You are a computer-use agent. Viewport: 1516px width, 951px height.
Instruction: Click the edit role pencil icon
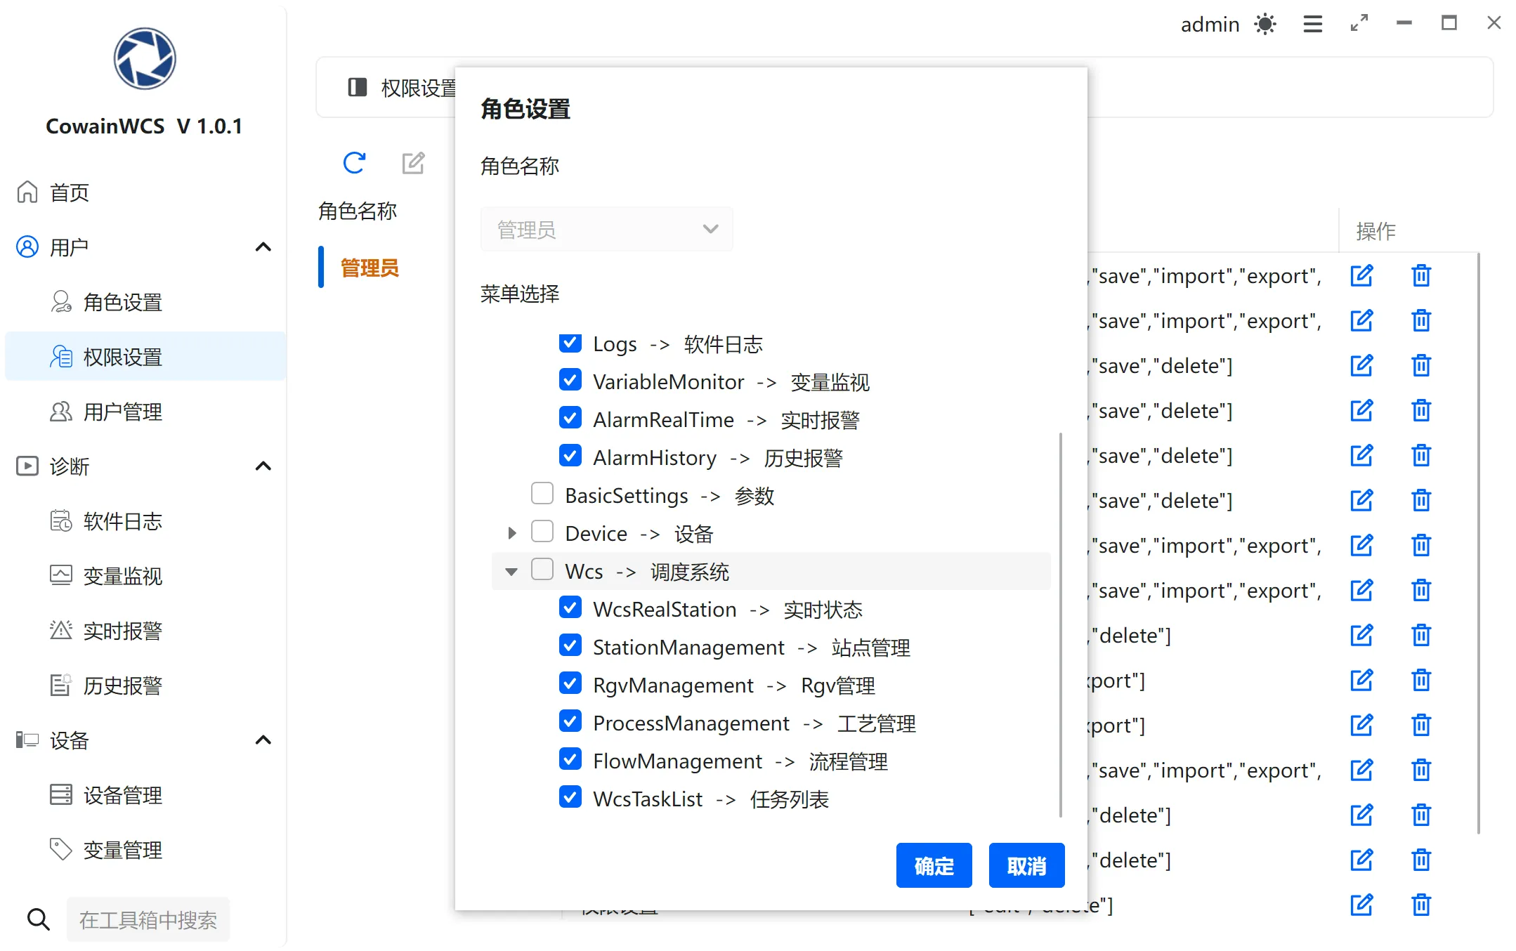click(x=413, y=163)
